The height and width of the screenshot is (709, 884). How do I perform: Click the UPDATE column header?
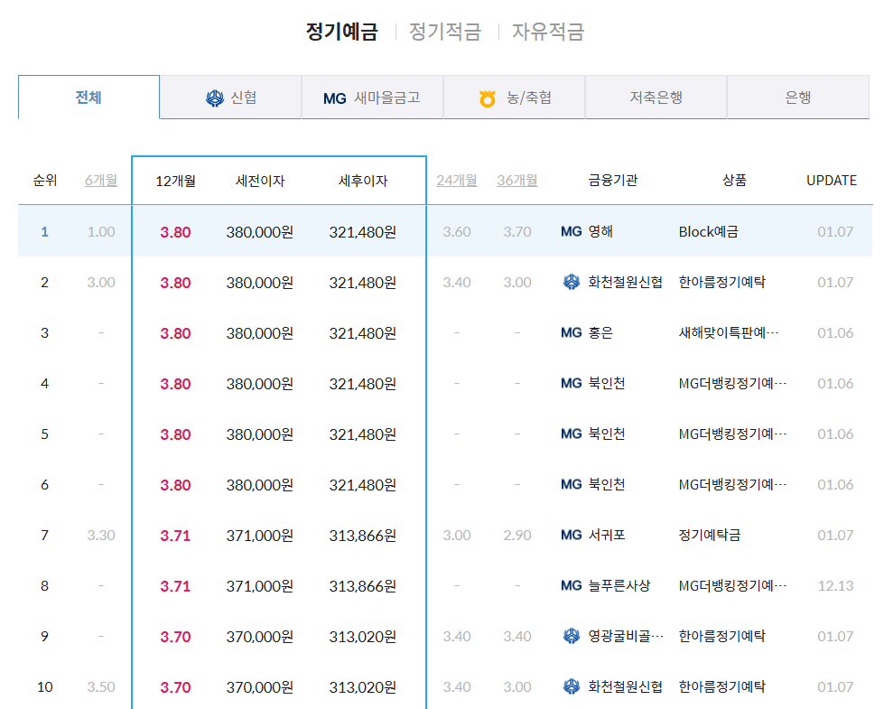[832, 181]
